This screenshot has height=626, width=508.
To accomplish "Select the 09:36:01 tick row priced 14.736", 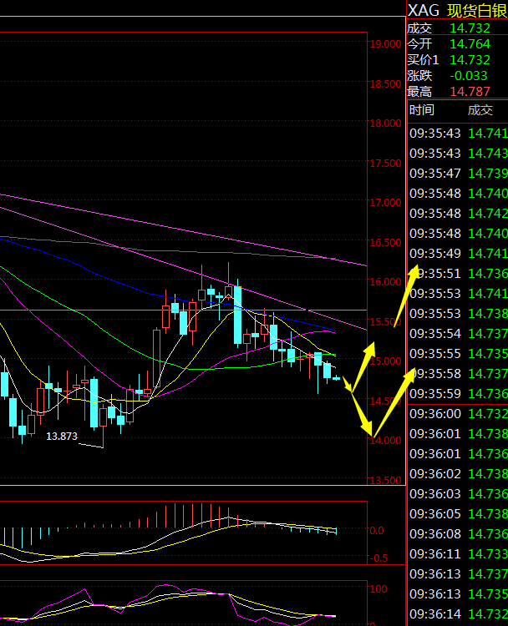I will [458, 454].
